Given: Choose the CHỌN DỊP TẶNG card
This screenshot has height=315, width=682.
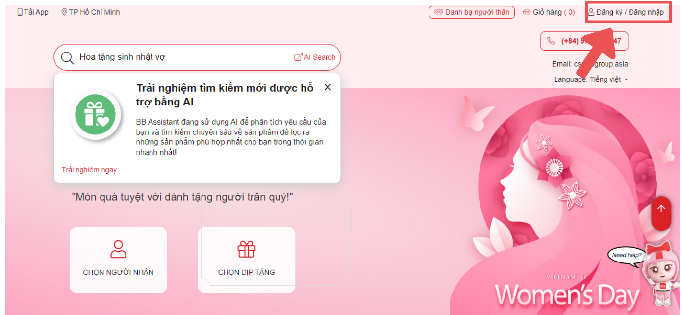Looking at the screenshot, I should [246, 260].
